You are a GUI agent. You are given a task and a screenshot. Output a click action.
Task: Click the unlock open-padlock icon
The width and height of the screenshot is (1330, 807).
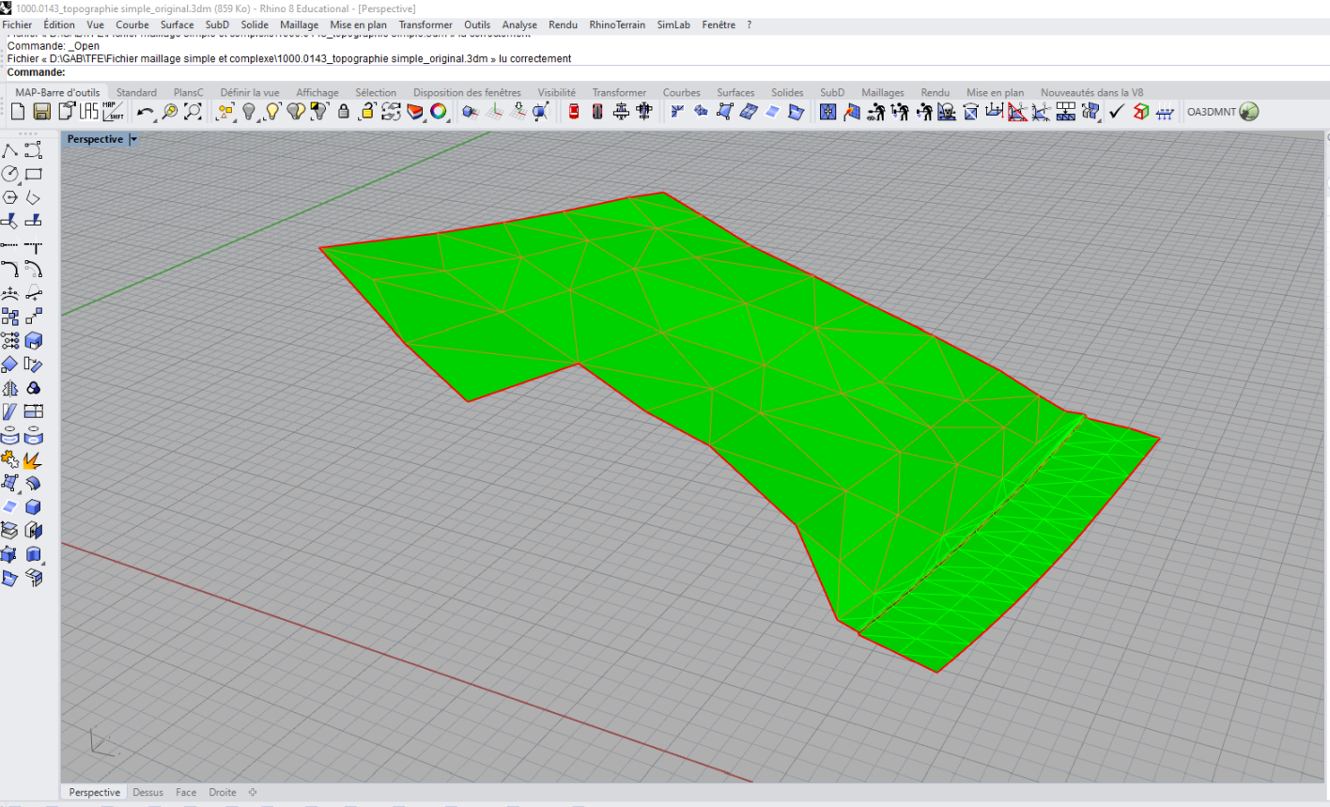[x=367, y=112]
